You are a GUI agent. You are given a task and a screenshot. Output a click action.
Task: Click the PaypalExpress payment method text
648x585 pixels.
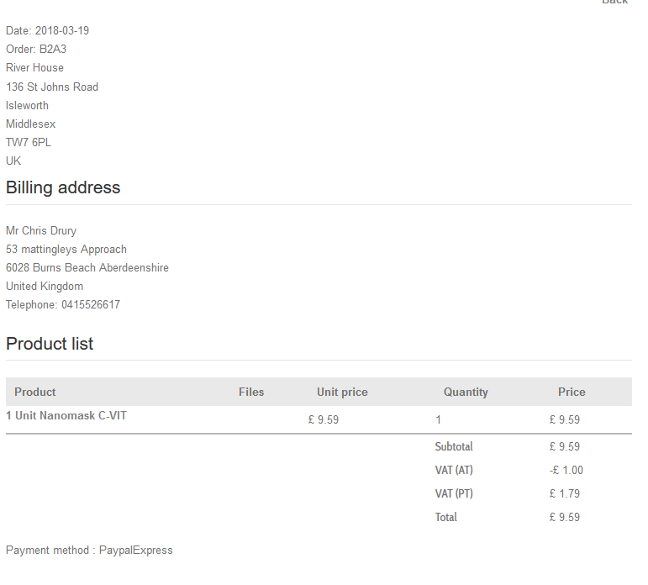[x=135, y=551]
